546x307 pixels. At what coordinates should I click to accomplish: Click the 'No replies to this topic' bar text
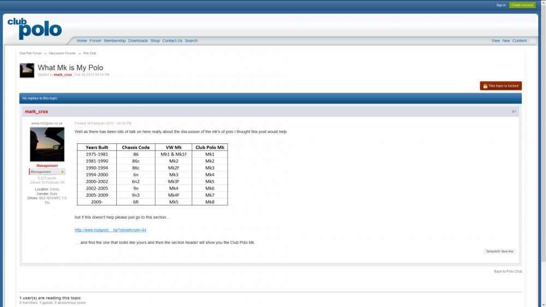[40, 98]
